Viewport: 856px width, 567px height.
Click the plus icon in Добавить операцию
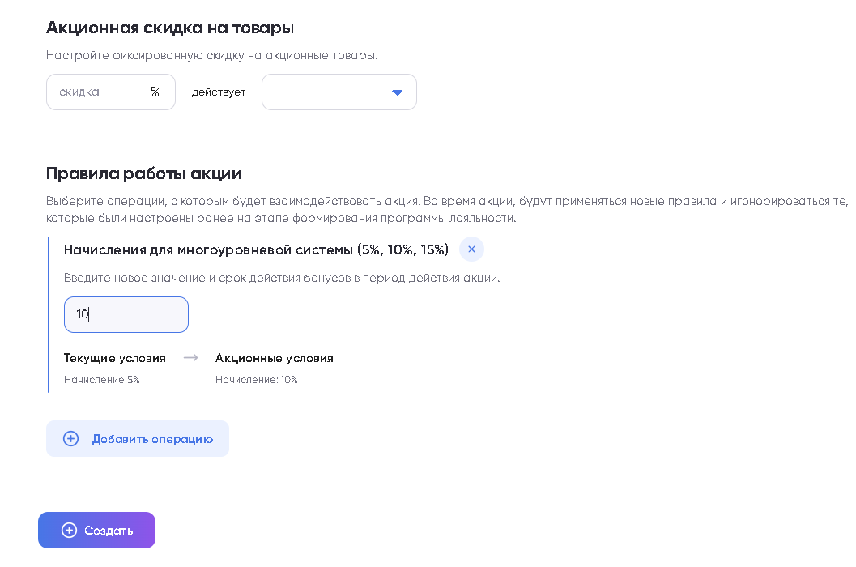pos(71,438)
